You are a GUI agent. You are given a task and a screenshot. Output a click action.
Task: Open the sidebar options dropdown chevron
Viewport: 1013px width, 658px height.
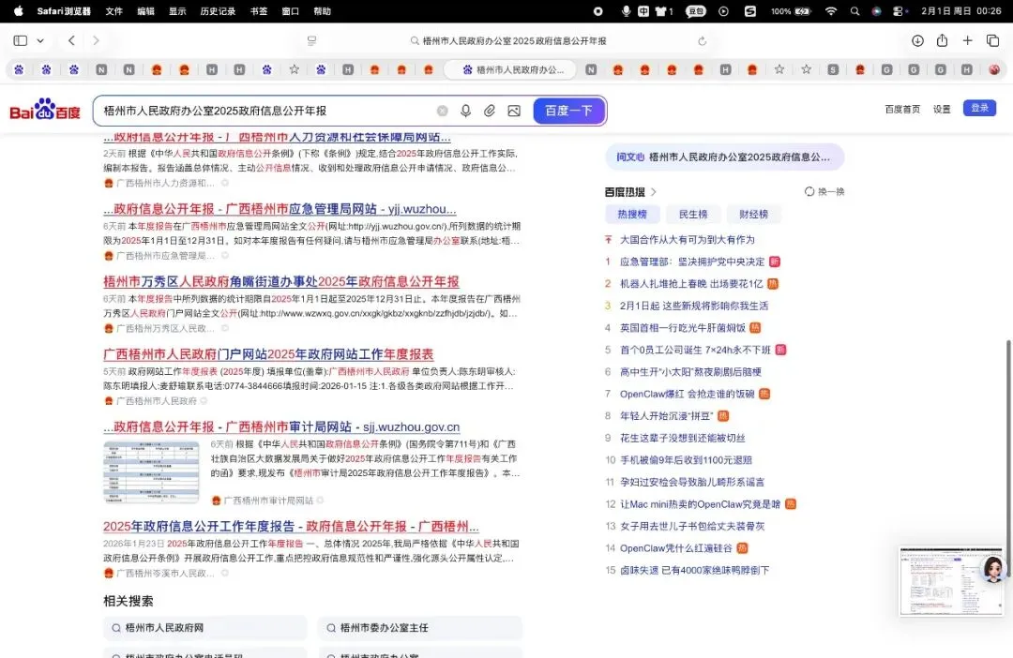(40, 40)
